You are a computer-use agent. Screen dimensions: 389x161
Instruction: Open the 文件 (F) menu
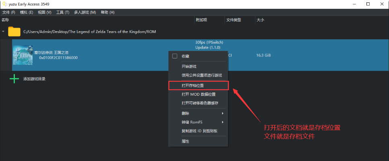tap(9, 12)
